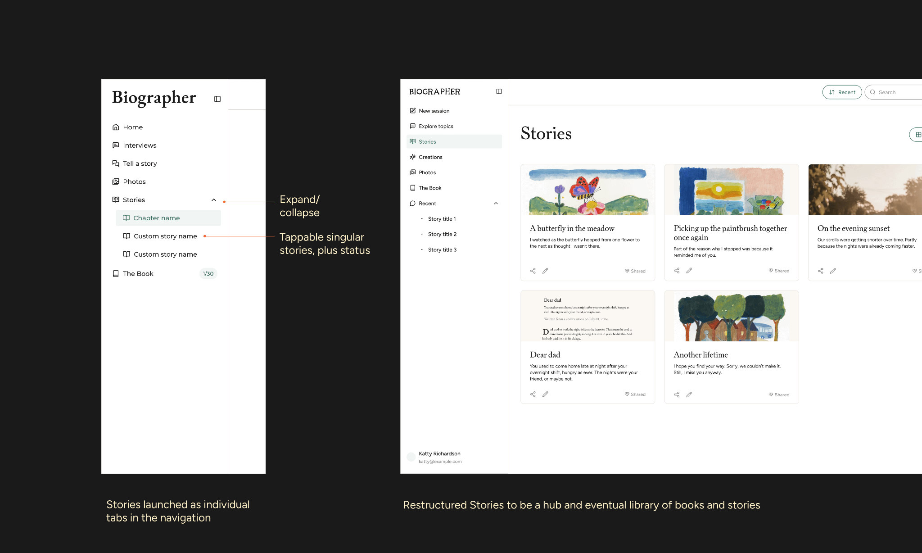922x553 pixels.
Task: Open Photos in the right BIOGRAPHER sidebar
Action: coord(423,172)
